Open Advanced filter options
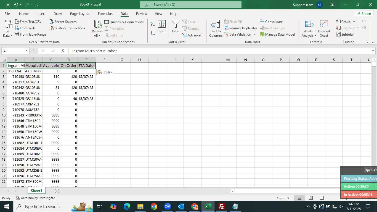 pyautogui.click(x=192, y=35)
